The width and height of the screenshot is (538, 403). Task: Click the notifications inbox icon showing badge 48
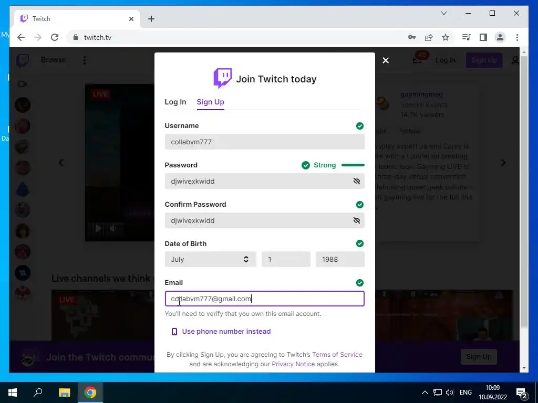(x=417, y=60)
